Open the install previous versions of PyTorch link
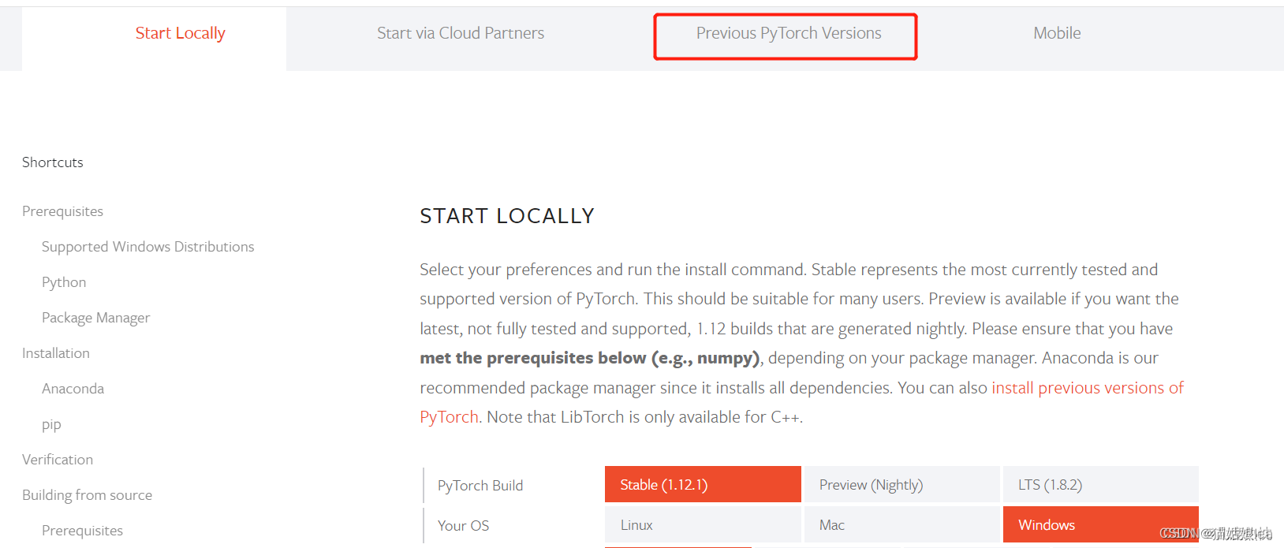Viewport: 1284px width, 548px height. click(x=1087, y=387)
